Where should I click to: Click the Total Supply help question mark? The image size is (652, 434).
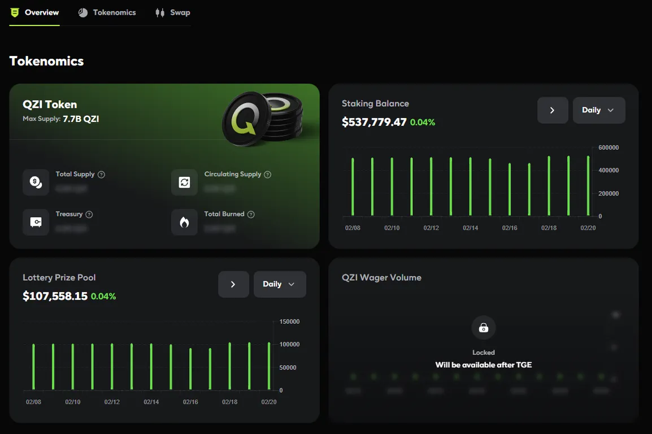tap(101, 175)
